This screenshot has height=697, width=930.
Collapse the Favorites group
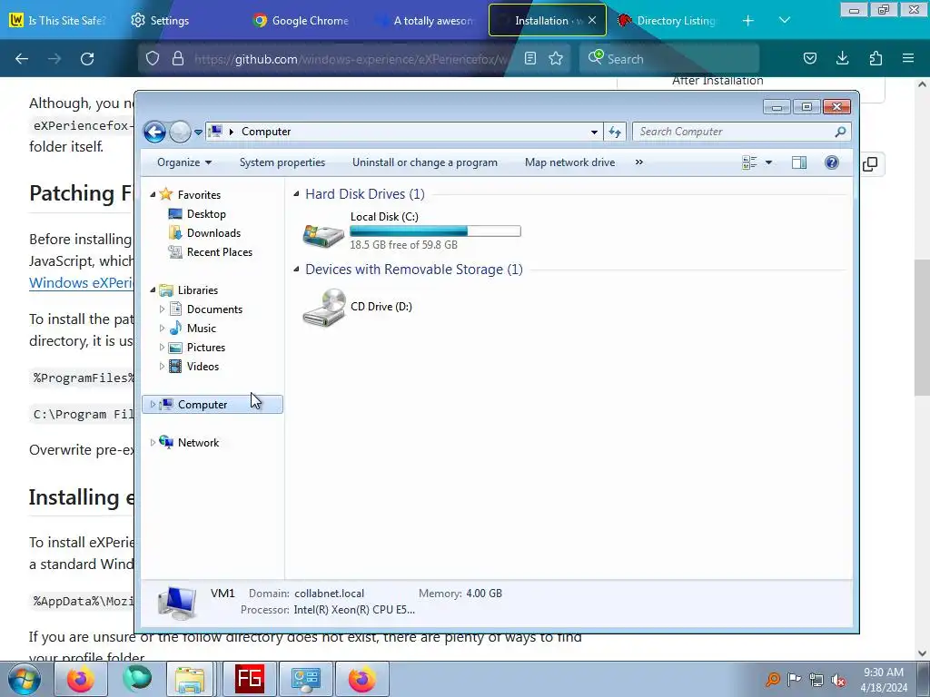coord(153,194)
